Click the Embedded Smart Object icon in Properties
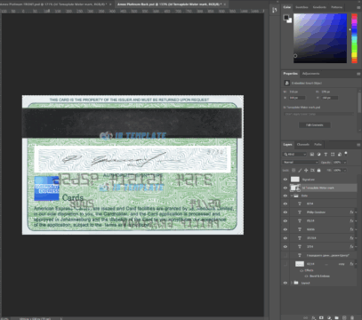Viewport: 362px width, 320px height. 286,84
